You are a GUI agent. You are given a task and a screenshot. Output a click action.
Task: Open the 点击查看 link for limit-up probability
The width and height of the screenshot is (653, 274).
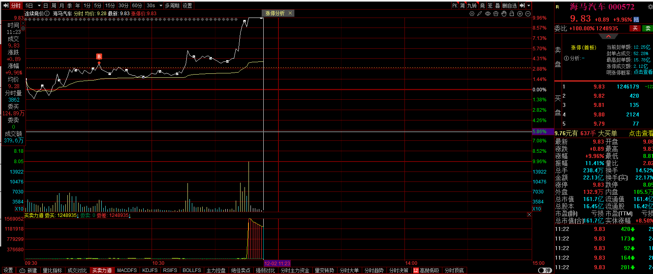click(643, 72)
